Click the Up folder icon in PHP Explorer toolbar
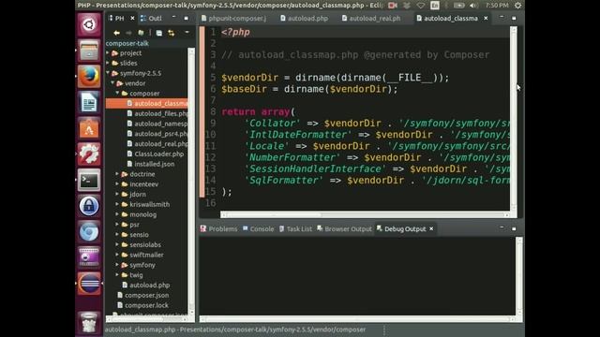600x337 pixels. coord(141,33)
